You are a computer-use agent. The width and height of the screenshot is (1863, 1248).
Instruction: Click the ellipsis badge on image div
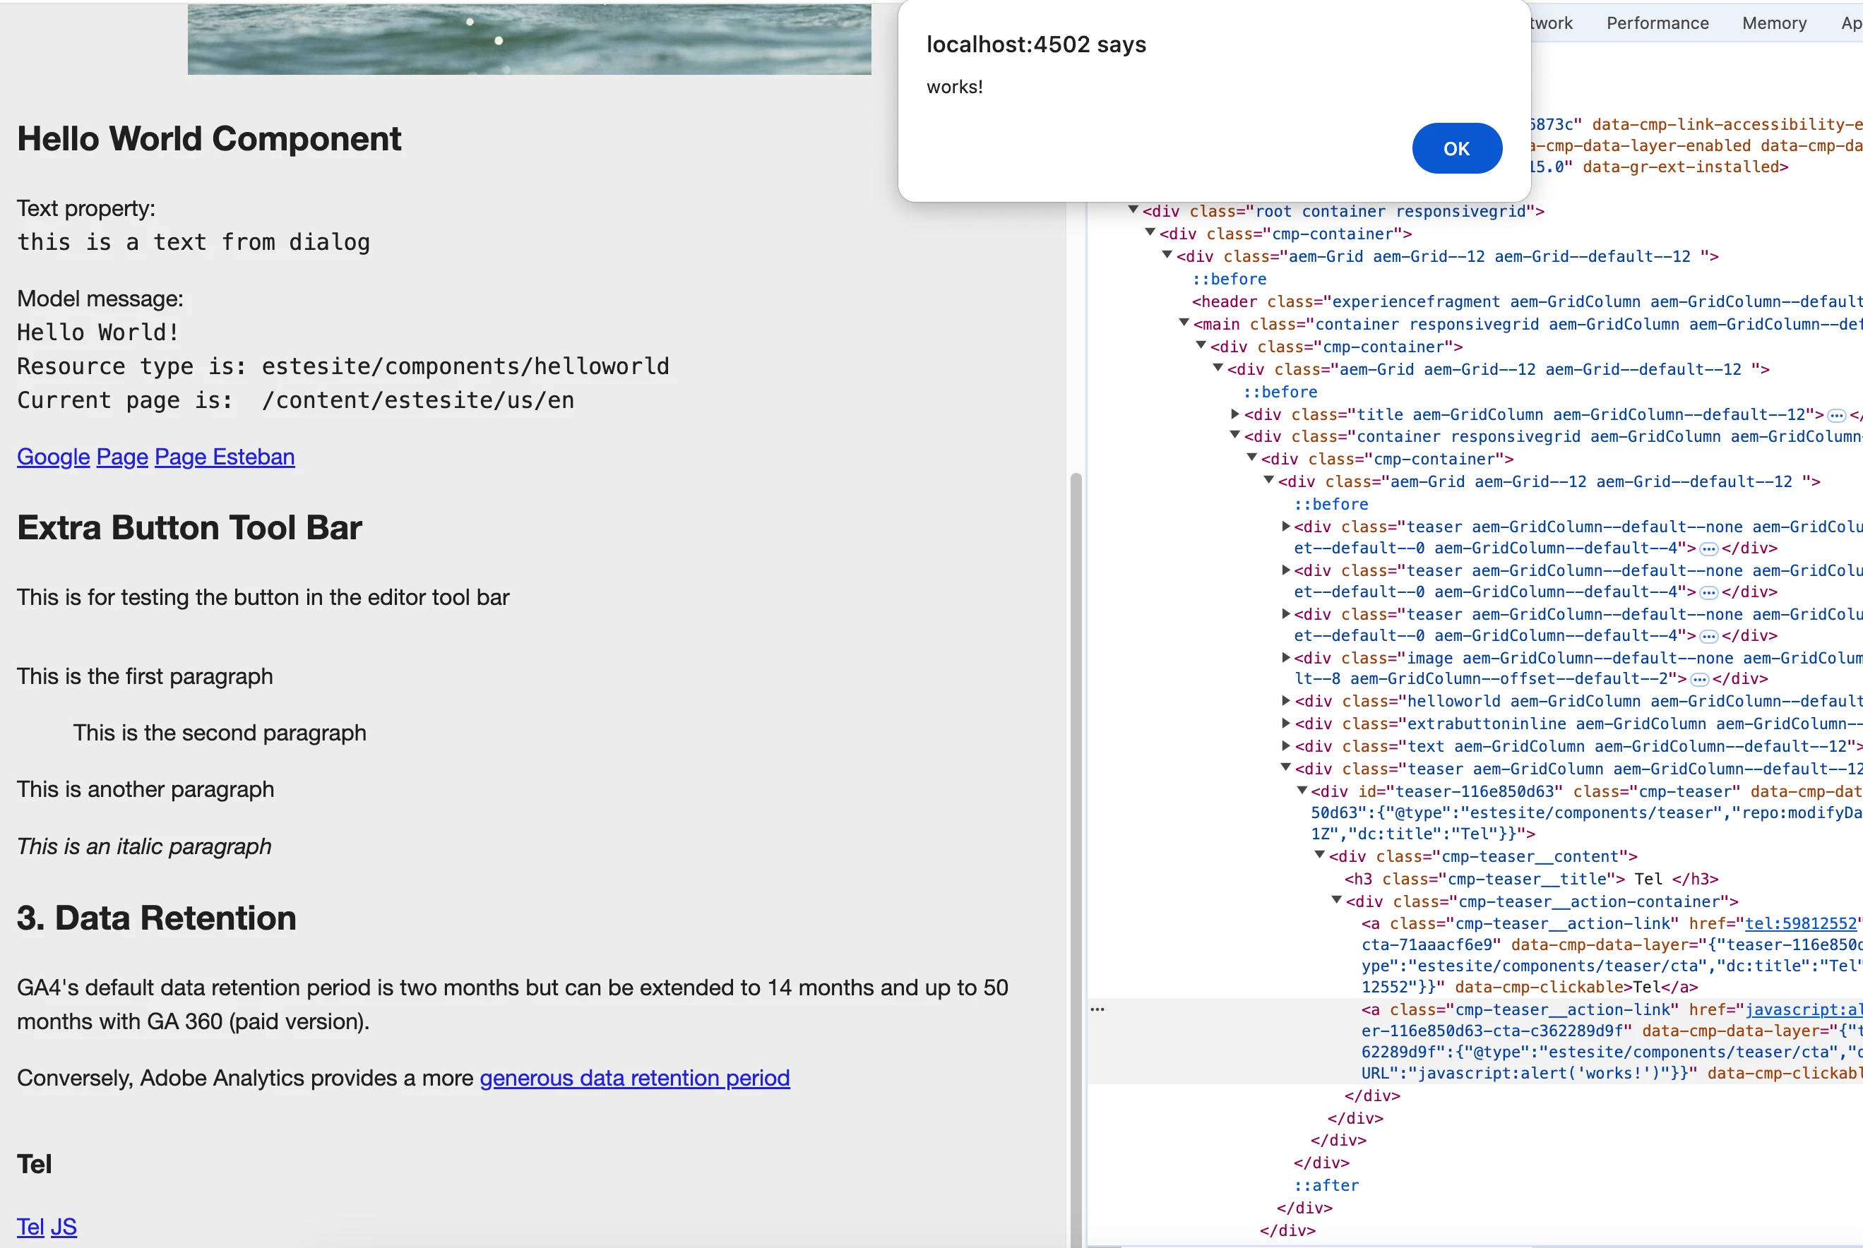pyautogui.click(x=1699, y=680)
